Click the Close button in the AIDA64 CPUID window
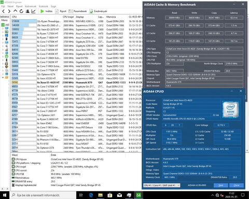 (237, 186)
